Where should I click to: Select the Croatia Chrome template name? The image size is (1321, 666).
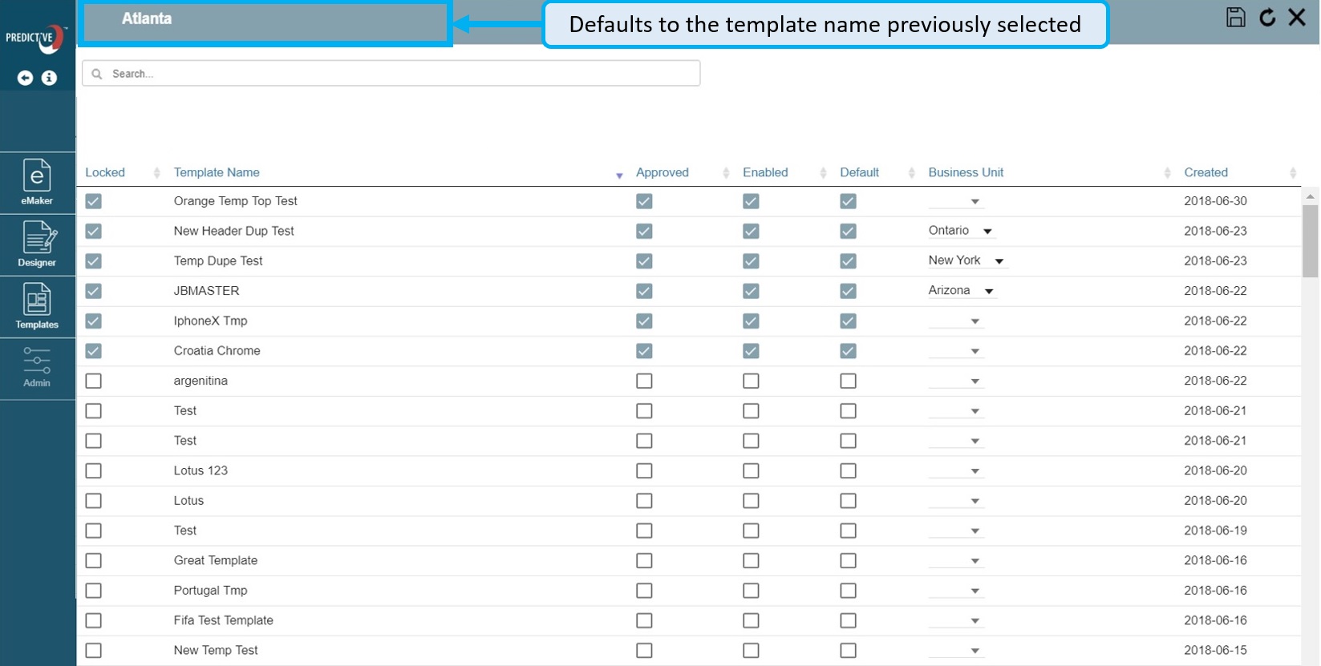coord(217,350)
